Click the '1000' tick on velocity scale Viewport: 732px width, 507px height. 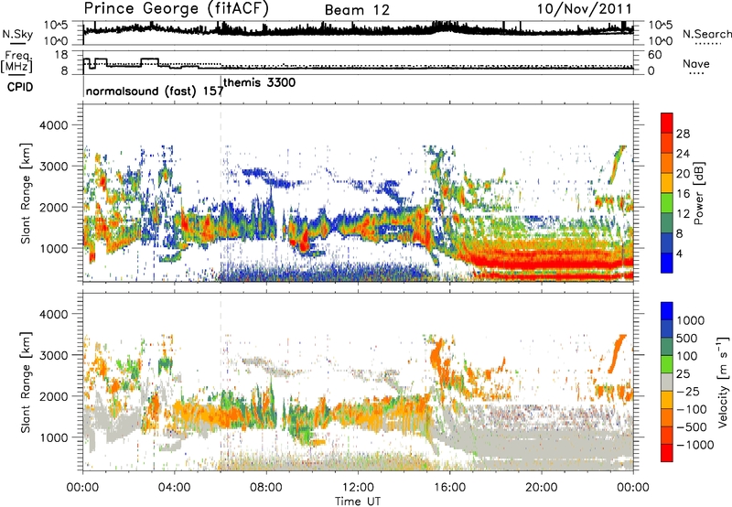(691, 320)
